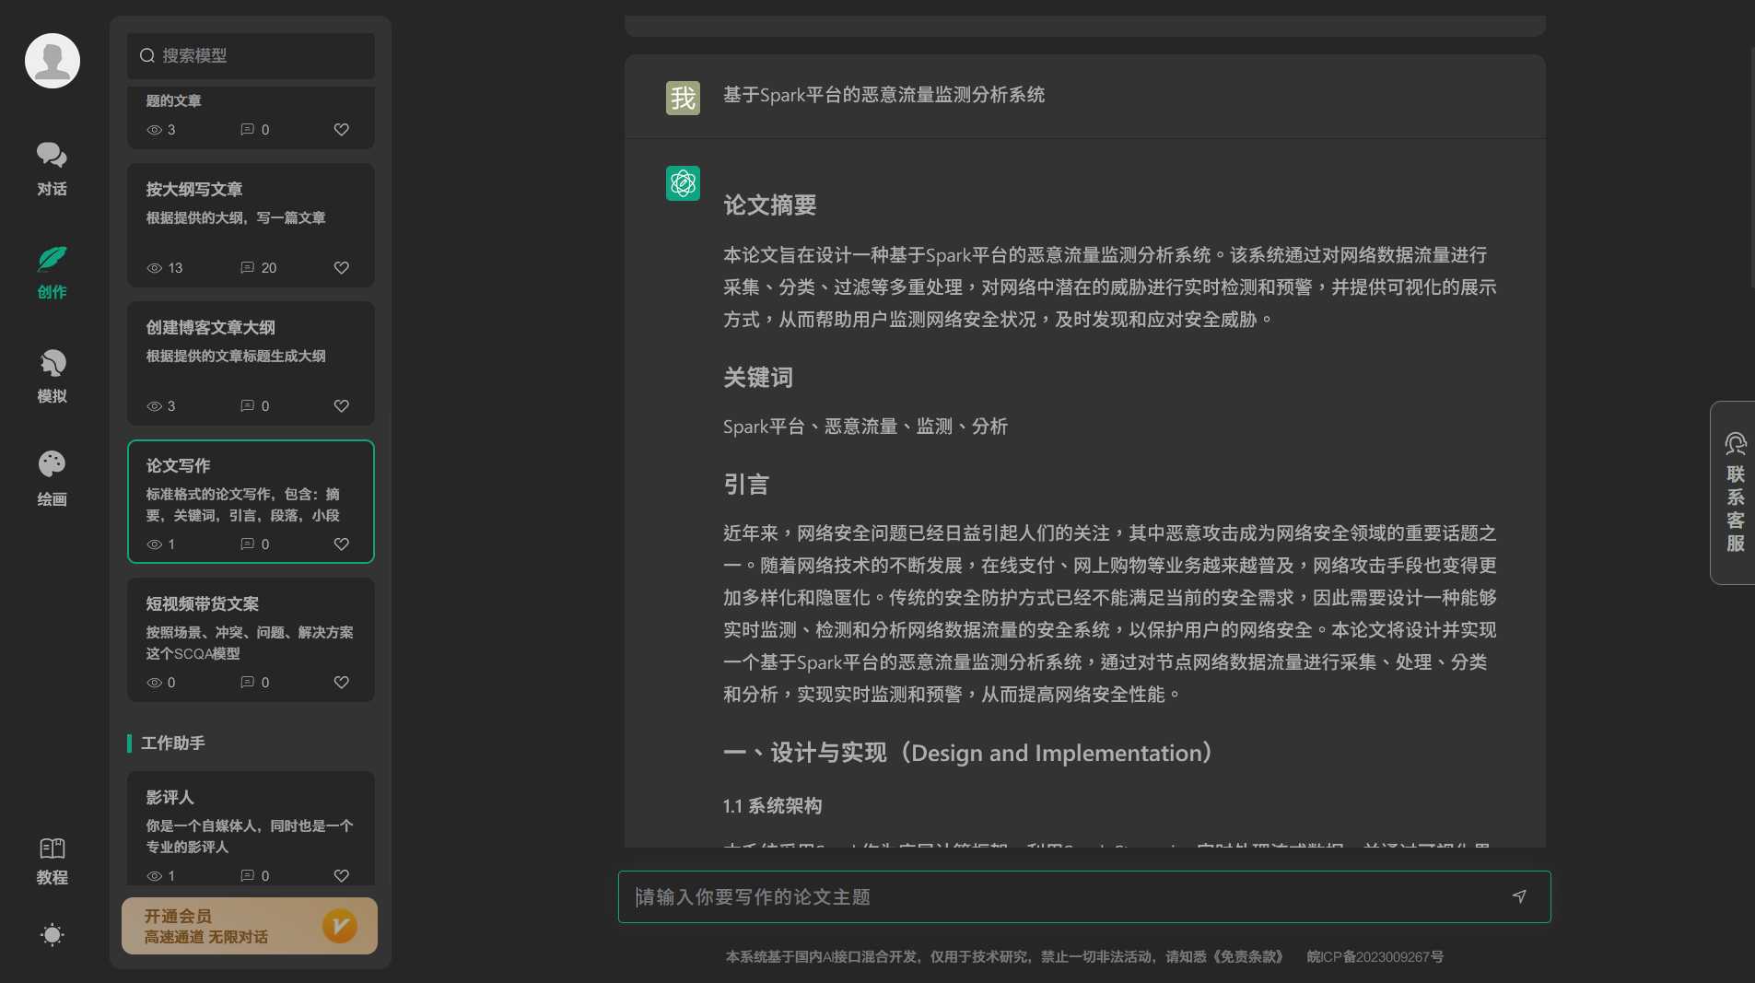Select the 按大纲写文章 template title
Viewport: 1755px width, 983px height.
[x=193, y=189]
